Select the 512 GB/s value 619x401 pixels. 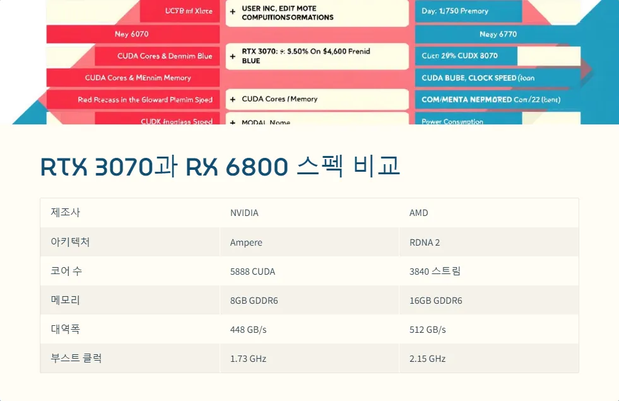click(428, 330)
